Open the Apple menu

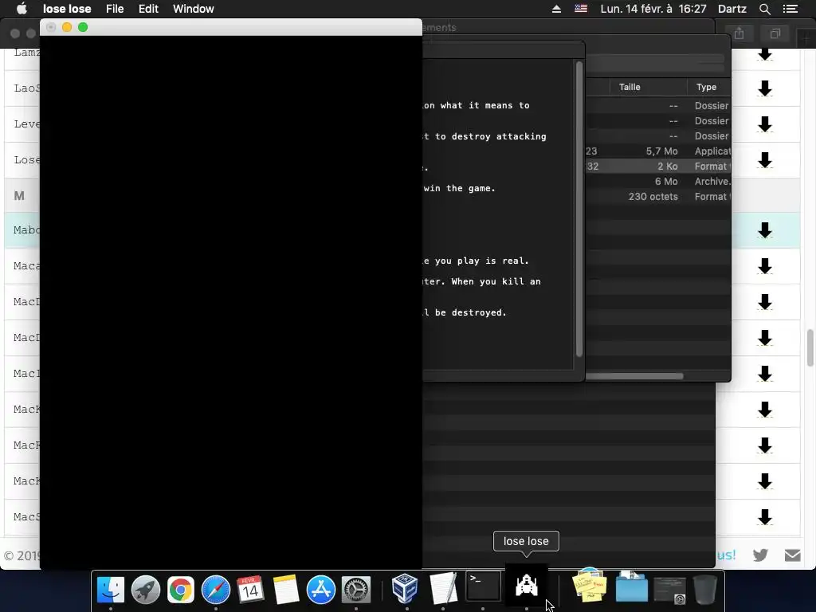pos(22,8)
